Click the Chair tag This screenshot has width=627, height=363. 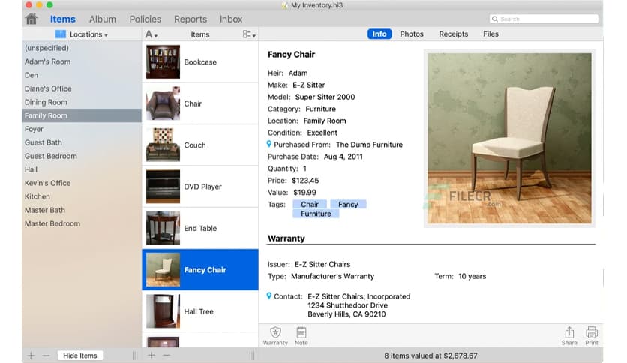click(x=310, y=204)
